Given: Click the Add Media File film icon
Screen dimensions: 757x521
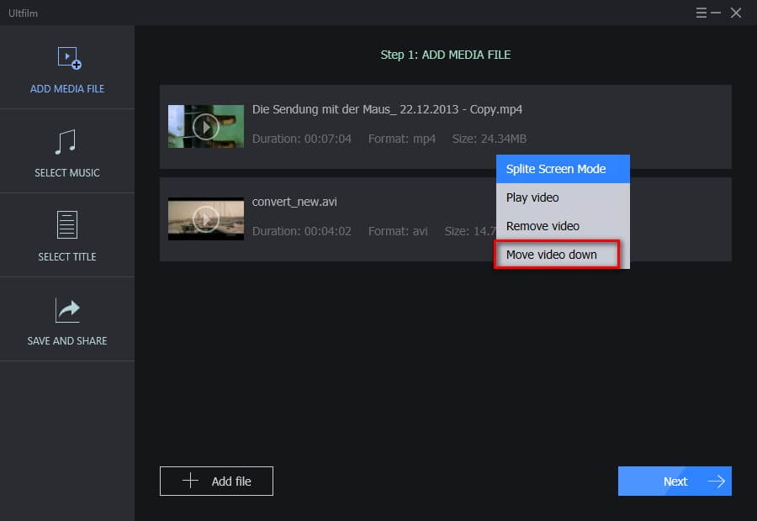Looking at the screenshot, I should (x=69, y=58).
